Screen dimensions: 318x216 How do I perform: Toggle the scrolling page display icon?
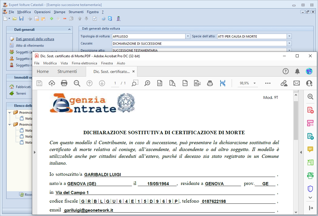(223, 83)
